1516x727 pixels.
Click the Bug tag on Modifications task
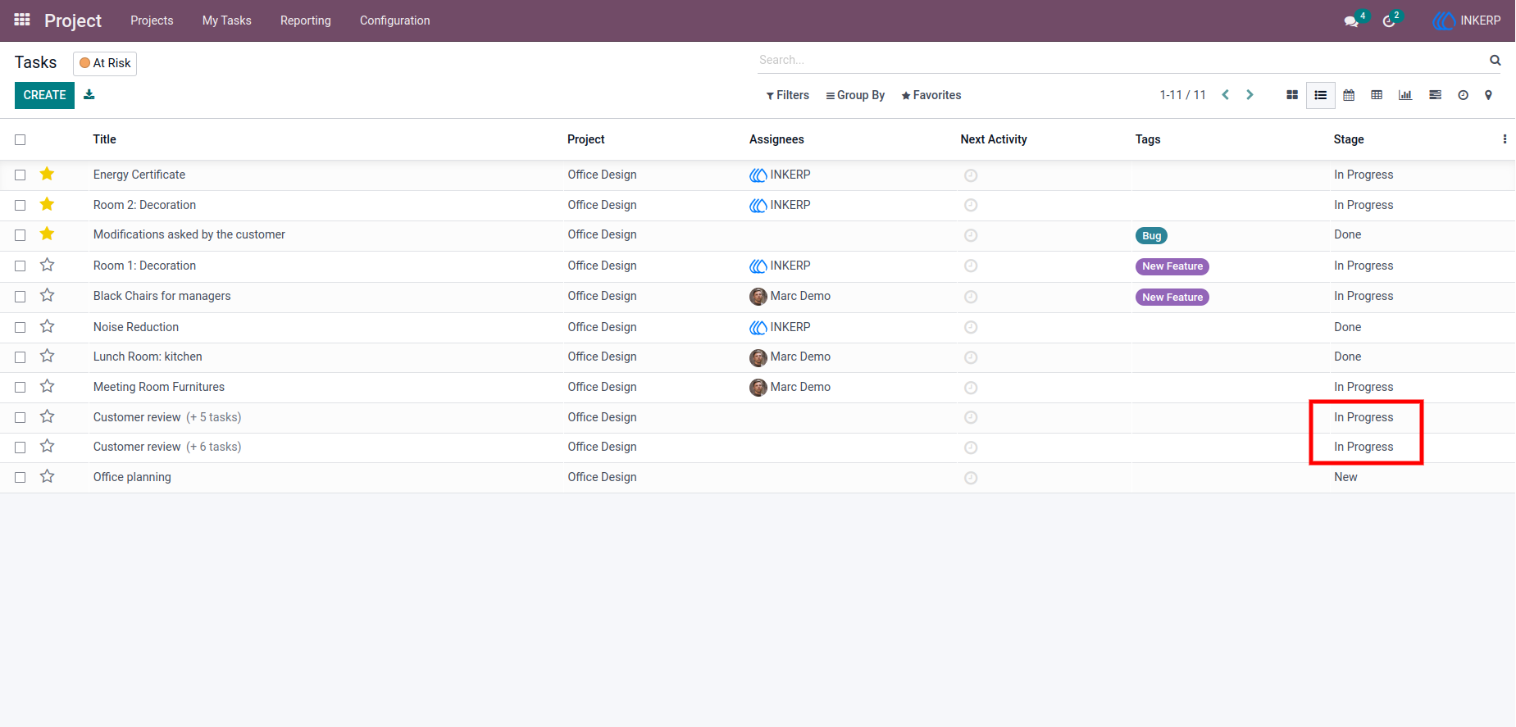pyautogui.click(x=1151, y=236)
